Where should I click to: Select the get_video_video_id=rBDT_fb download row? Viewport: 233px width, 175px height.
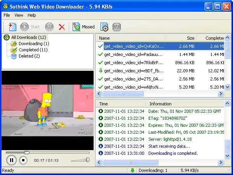point(133,71)
